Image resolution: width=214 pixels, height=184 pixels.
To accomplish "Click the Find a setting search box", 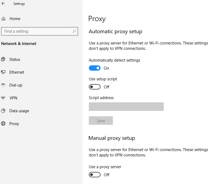I will coord(37,31).
